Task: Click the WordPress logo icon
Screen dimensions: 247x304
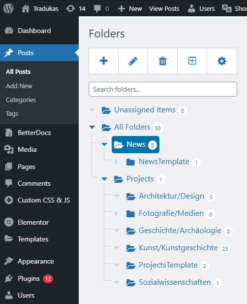Action: coord(8,8)
